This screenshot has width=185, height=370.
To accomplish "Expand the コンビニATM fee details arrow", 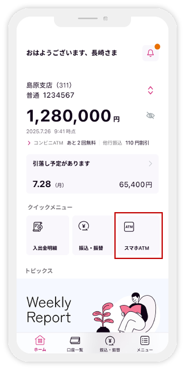I will click(29, 143).
